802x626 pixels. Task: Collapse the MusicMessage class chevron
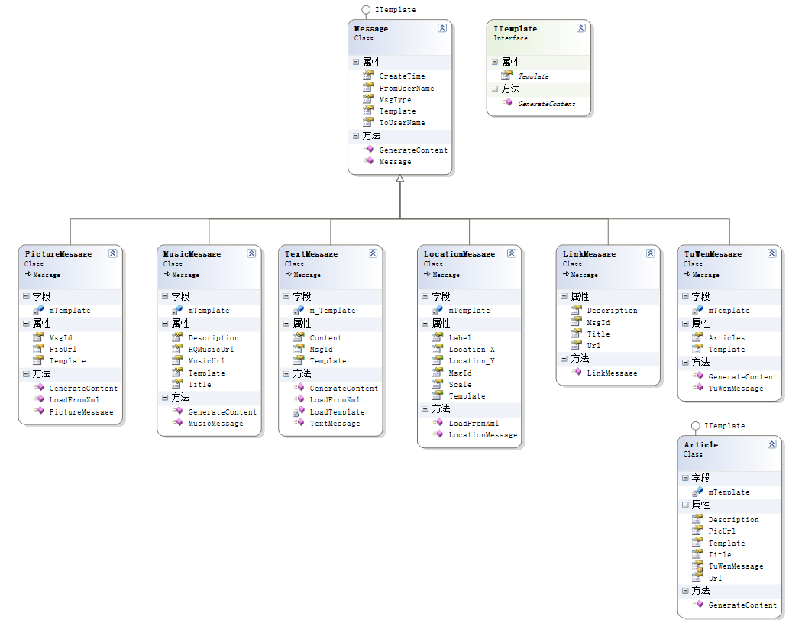[x=251, y=253]
